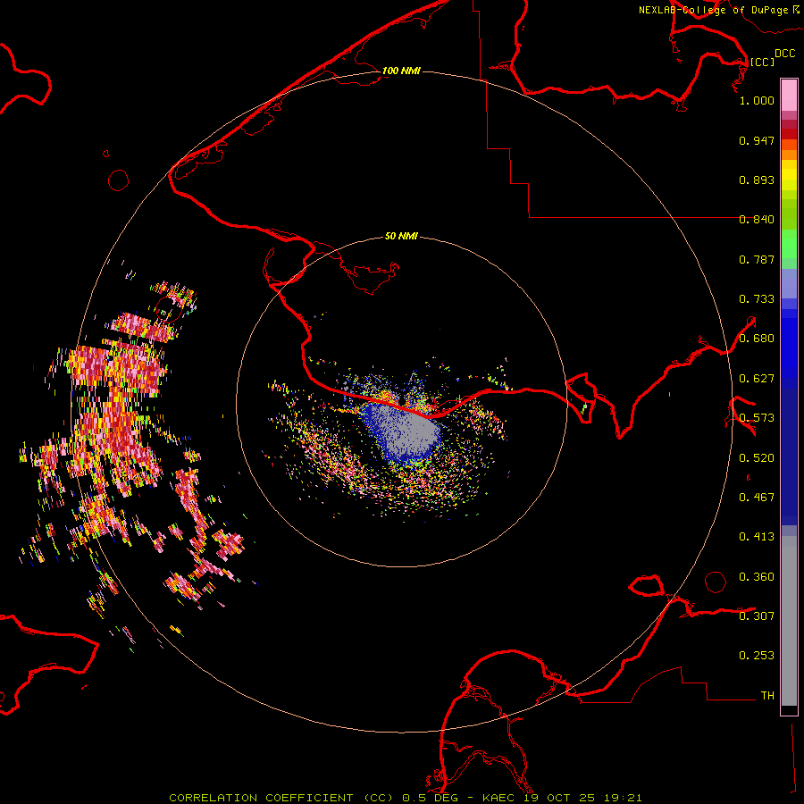Click the 19:21 time stamp
The height and width of the screenshot is (804, 804).
point(622,798)
